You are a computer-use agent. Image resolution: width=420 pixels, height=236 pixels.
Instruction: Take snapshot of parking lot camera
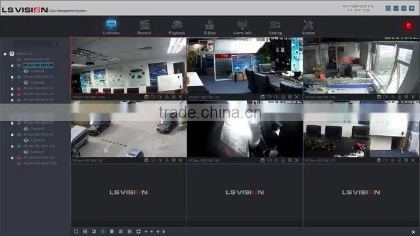(146, 161)
